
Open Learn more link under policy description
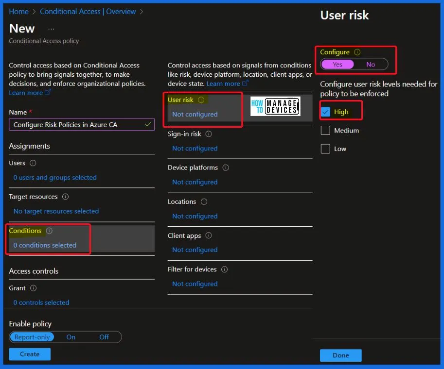(x=30, y=93)
